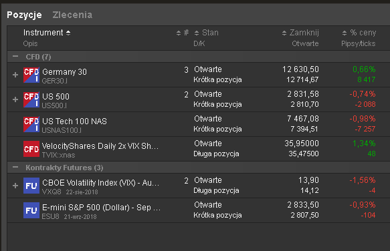Click the US Tech 100 NAS CFD icon
This screenshot has height=251, width=390.
[x=31, y=124]
